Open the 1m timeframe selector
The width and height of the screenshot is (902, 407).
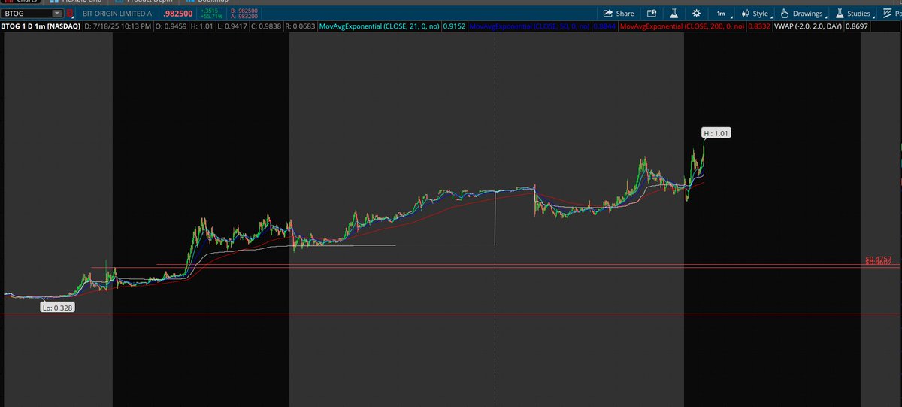[723, 14]
